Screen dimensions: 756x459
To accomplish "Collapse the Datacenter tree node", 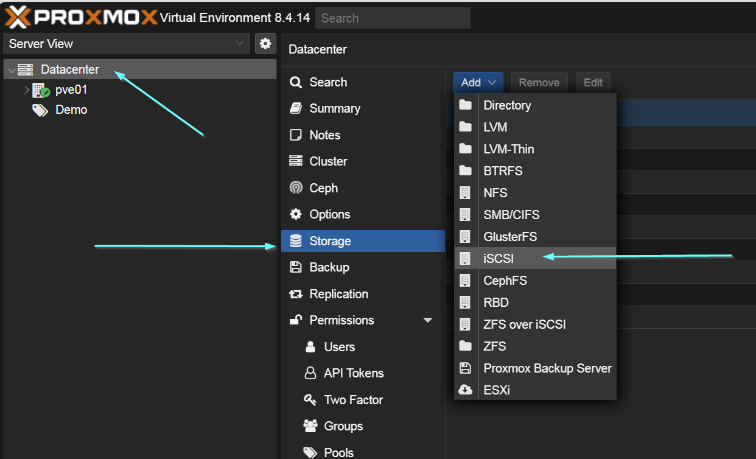I will (x=12, y=70).
